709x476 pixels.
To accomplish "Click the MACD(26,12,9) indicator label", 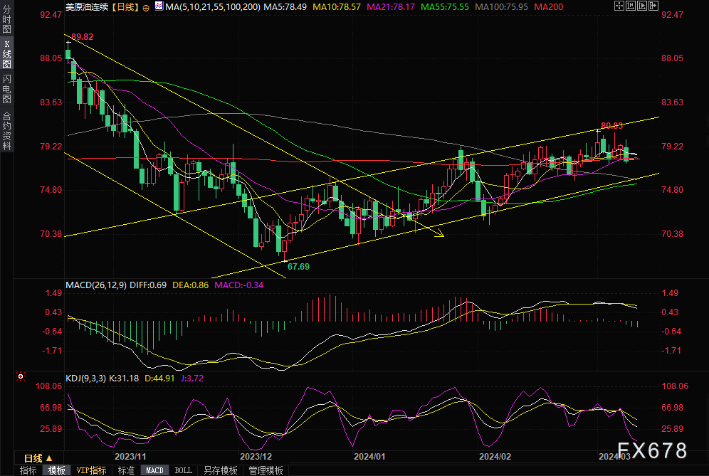I will [96, 285].
